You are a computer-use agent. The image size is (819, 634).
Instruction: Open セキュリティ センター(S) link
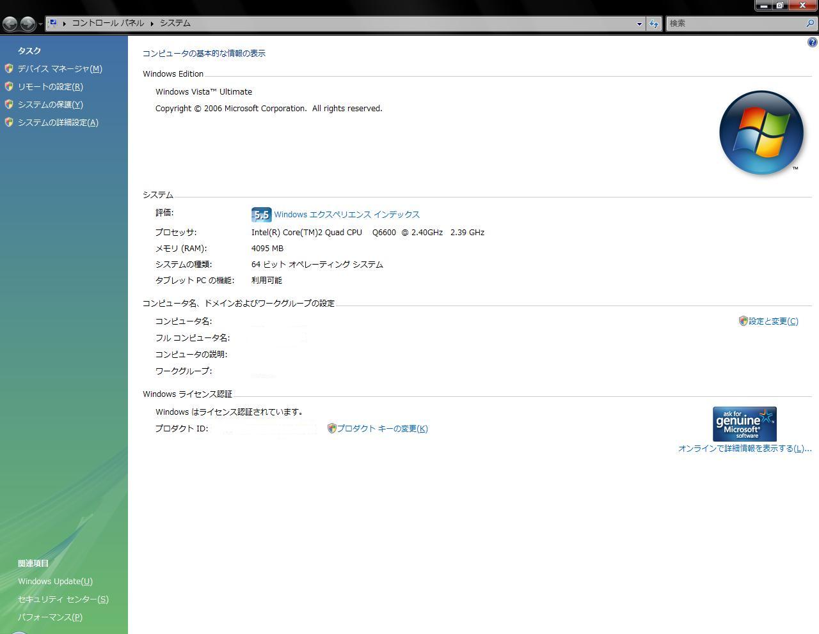click(x=63, y=599)
